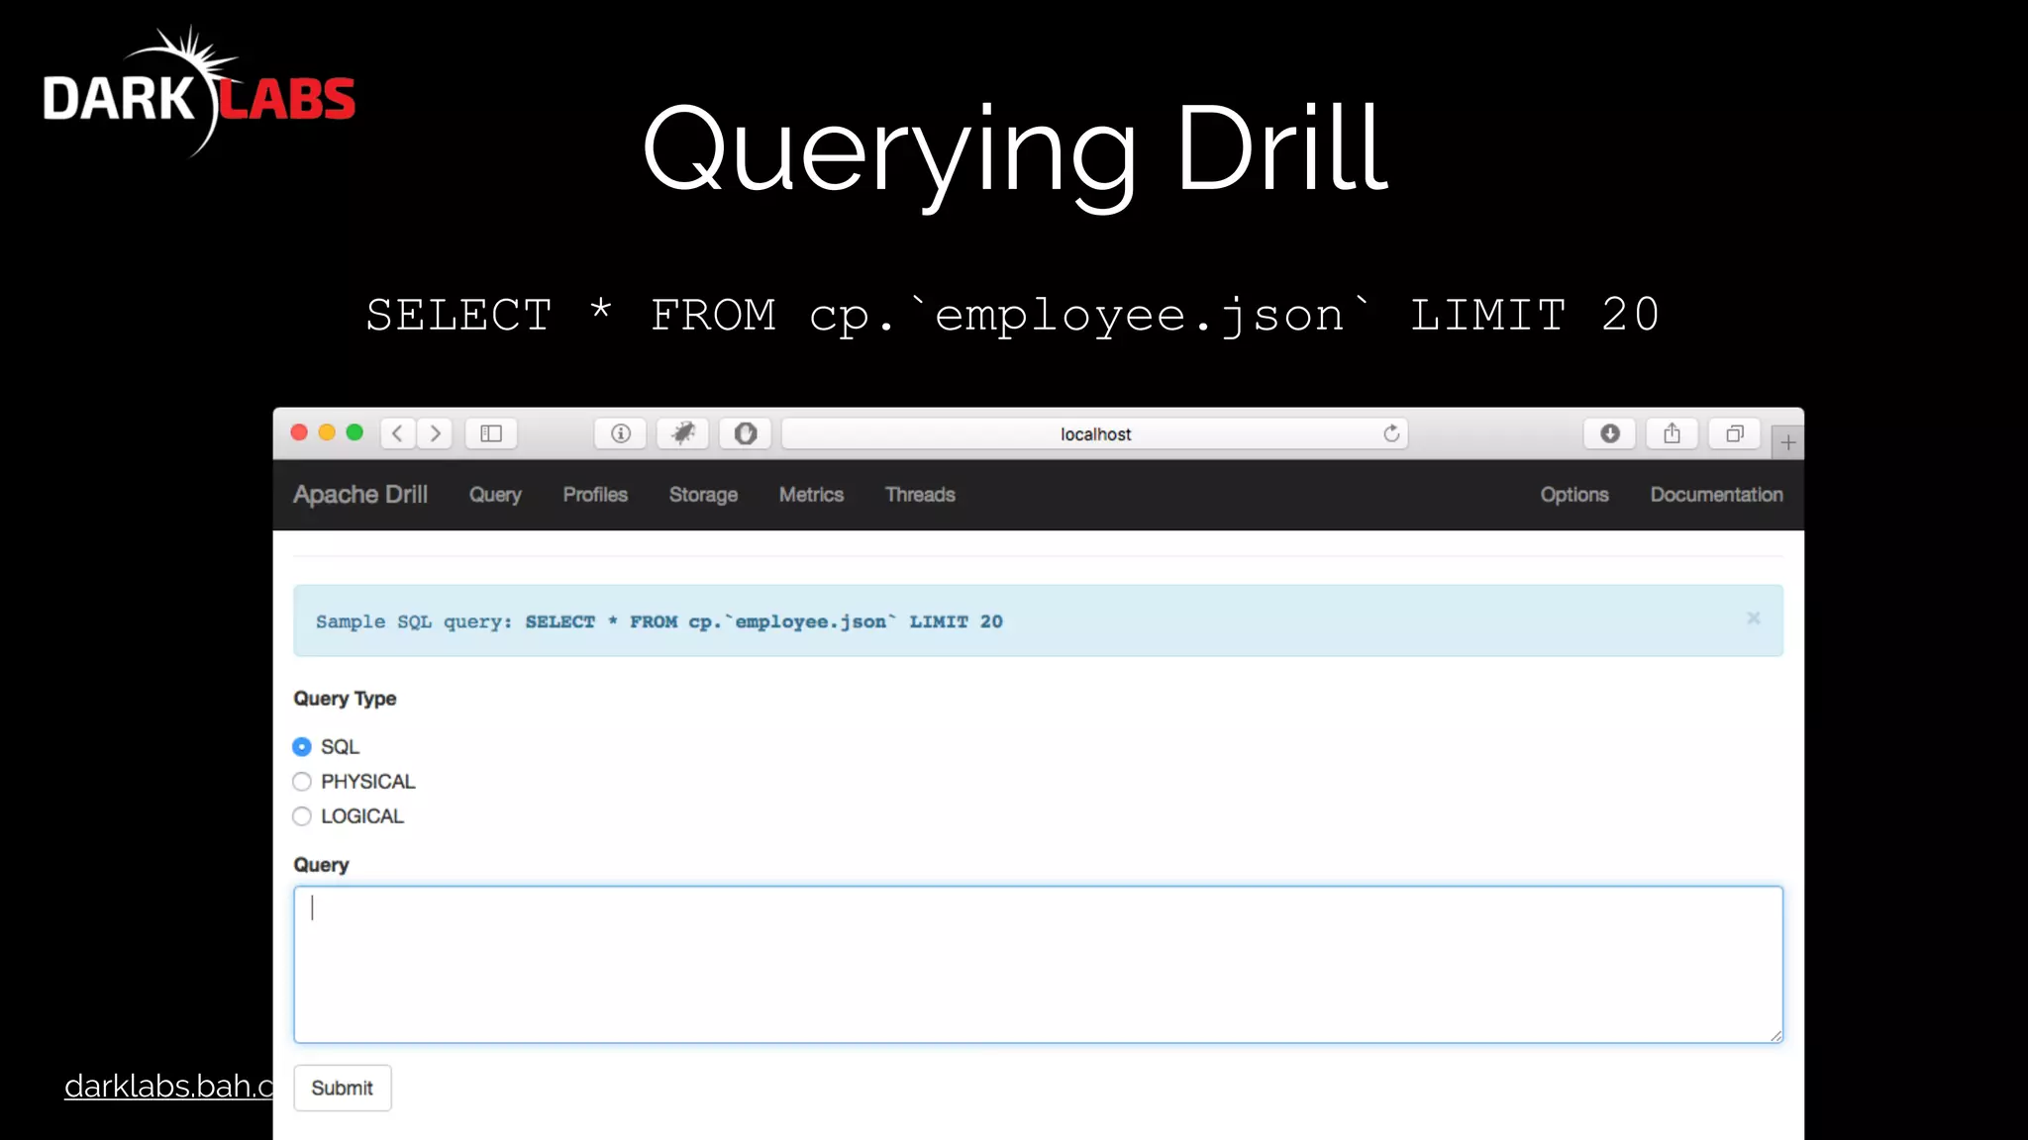This screenshot has height=1140, width=2028.
Task: Go back with Safari back arrow
Action: pos(398,433)
